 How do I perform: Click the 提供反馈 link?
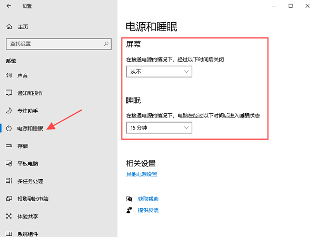(148, 210)
